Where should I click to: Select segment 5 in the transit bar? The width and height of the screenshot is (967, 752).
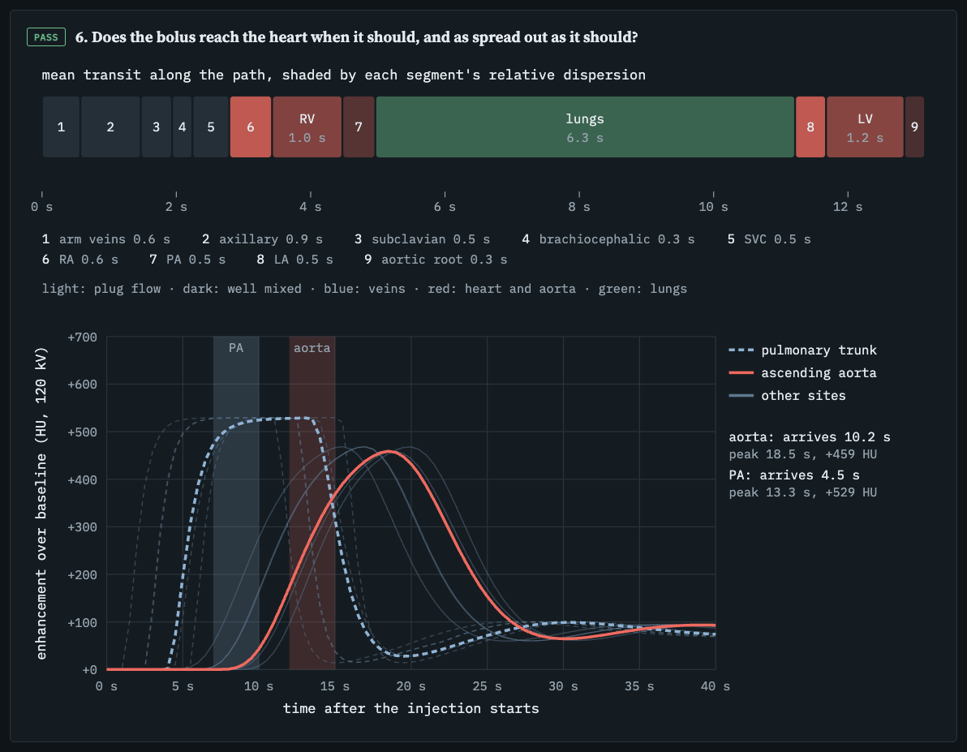(x=211, y=127)
